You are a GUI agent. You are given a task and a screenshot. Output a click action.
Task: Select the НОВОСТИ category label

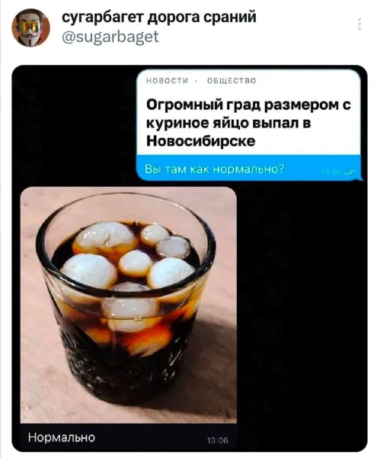click(x=168, y=81)
